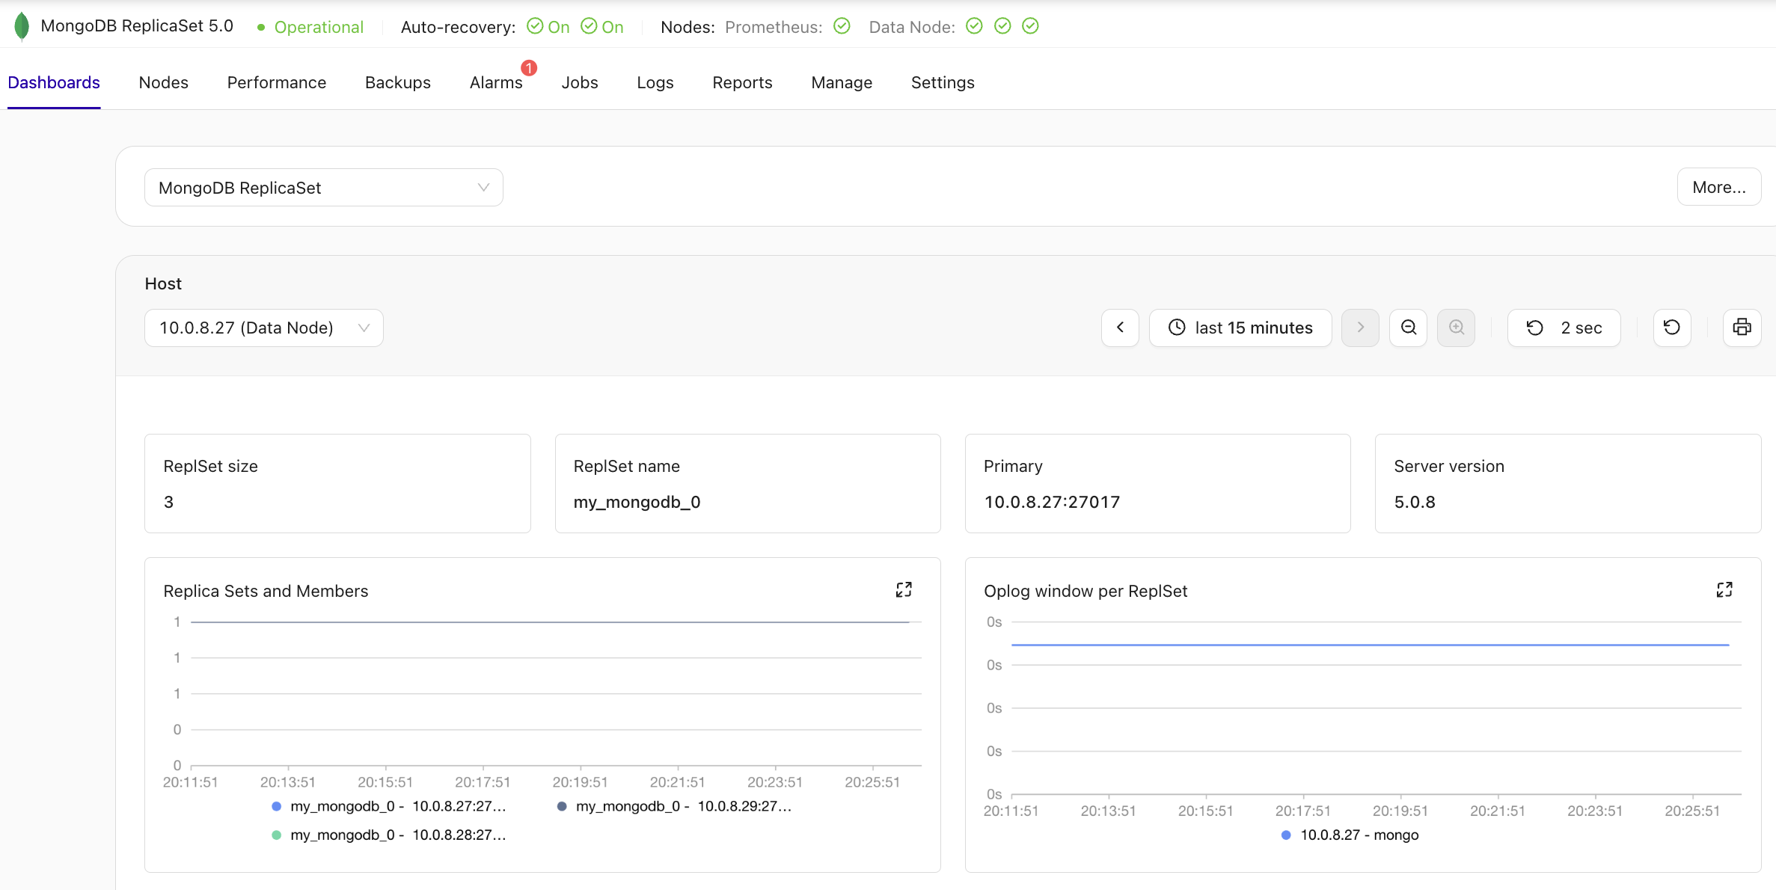Click the Oplog window per ReplSet title
Image resolution: width=1776 pixels, height=890 pixels.
coord(1085,591)
